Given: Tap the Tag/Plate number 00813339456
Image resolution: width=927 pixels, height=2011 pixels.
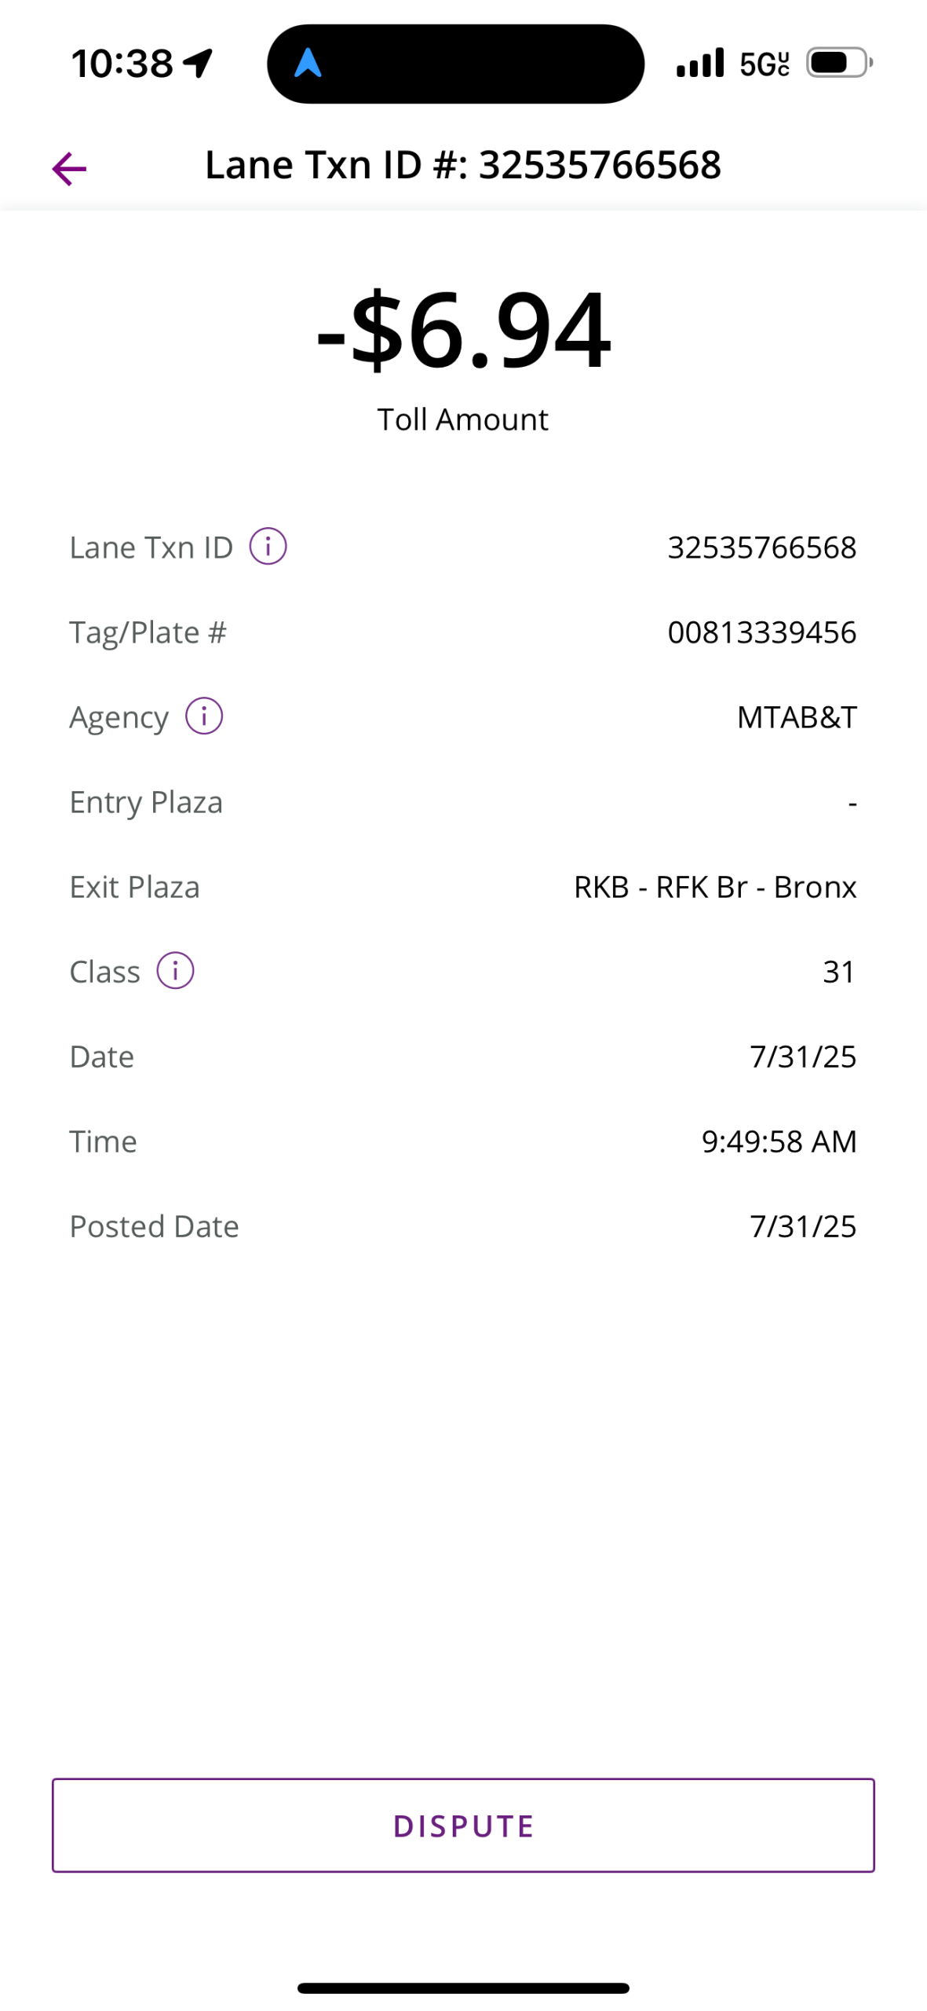Looking at the screenshot, I should [x=761, y=632].
